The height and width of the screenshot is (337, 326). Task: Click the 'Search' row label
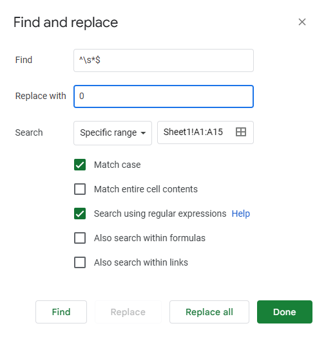tap(29, 132)
